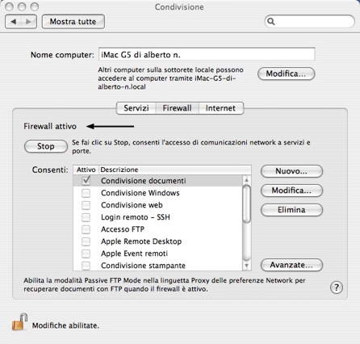Viewport: 360px width, 344px height.
Task: Go forward with the right arrow button
Action: [28, 22]
